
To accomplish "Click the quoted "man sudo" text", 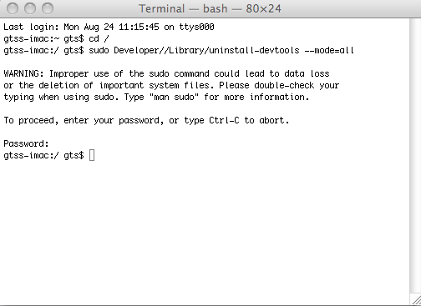I will pos(174,97).
